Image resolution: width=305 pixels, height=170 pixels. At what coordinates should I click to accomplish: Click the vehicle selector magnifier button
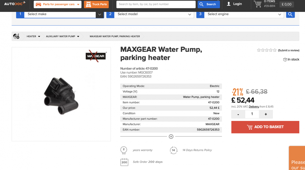pyautogui.click(x=290, y=14)
